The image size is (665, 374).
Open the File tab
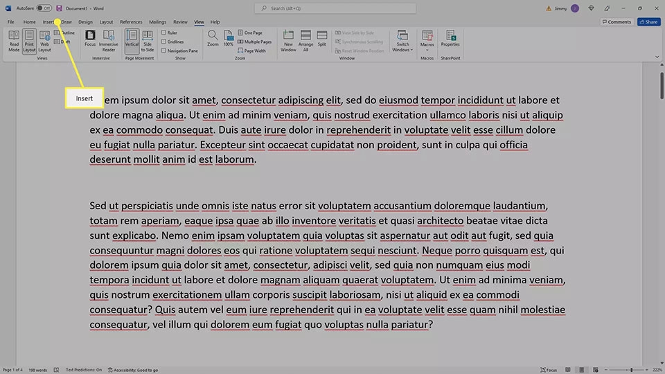tap(10, 21)
